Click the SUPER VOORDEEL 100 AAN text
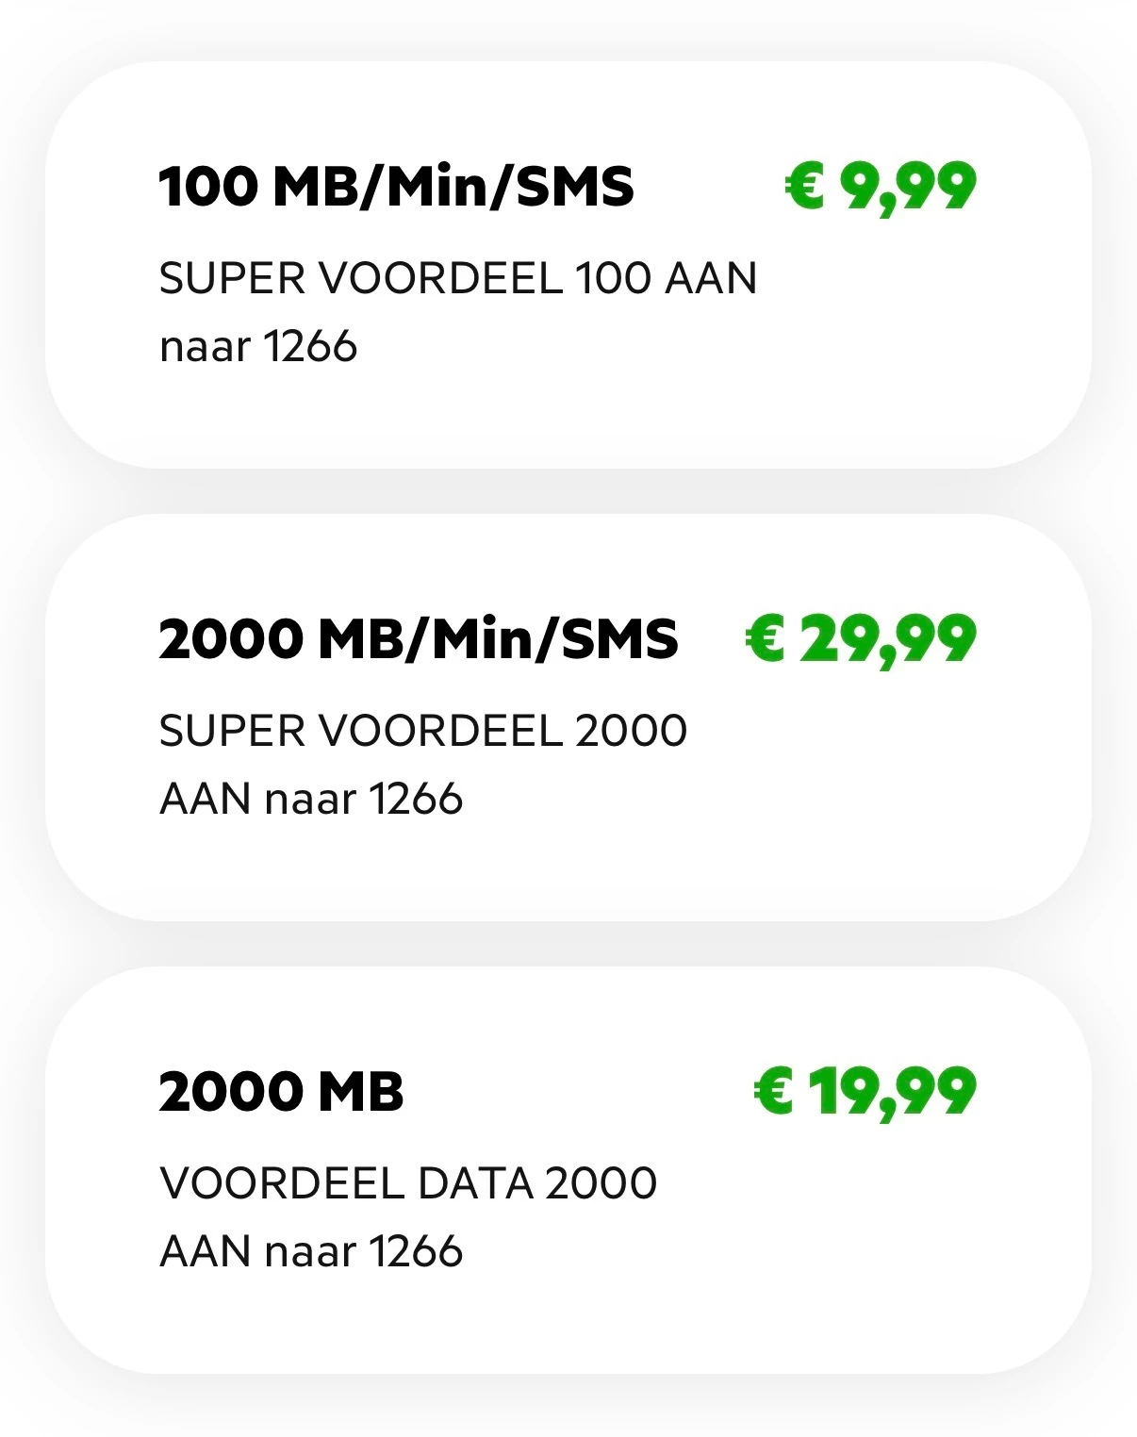 click(458, 278)
